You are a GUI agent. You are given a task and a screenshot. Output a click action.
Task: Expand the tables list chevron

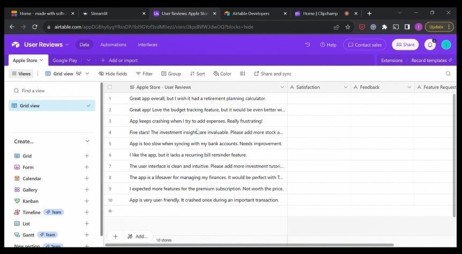click(x=88, y=60)
